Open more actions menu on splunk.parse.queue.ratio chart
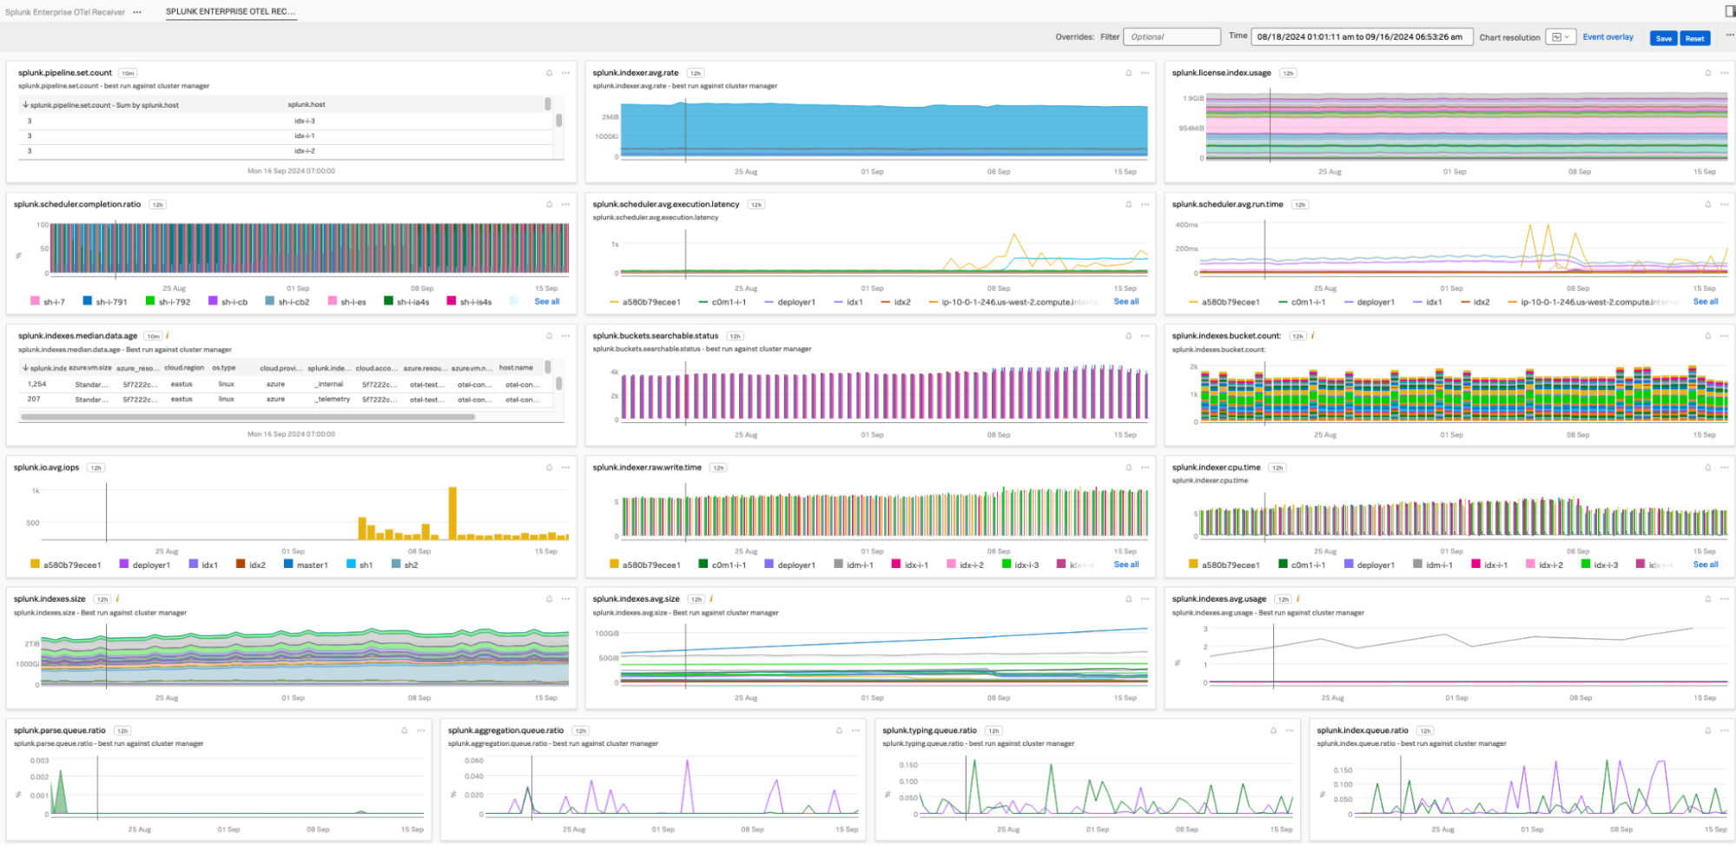Image resolution: width=1736 pixels, height=845 pixels. pyautogui.click(x=420, y=730)
